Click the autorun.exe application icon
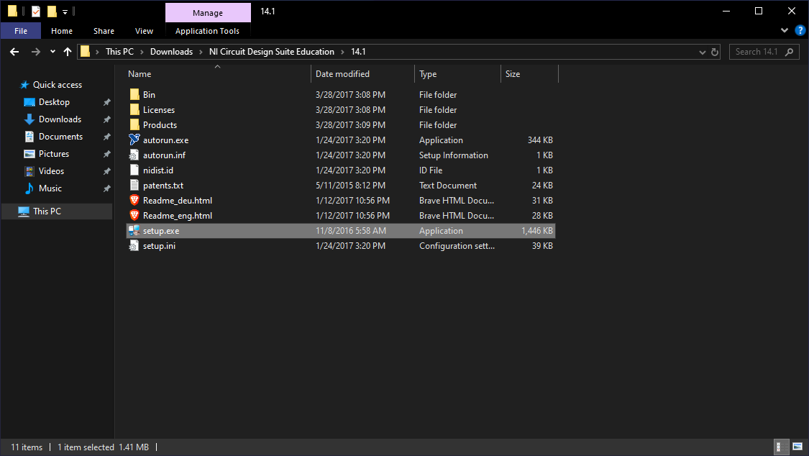Viewport: 809px width, 456px height. tap(134, 140)
